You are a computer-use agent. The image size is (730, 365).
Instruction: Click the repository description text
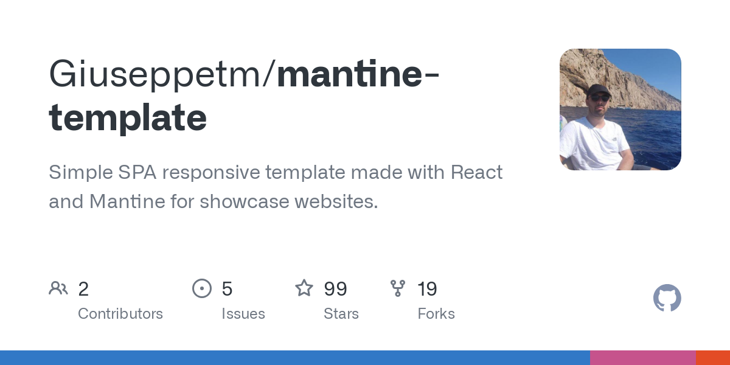276,187
